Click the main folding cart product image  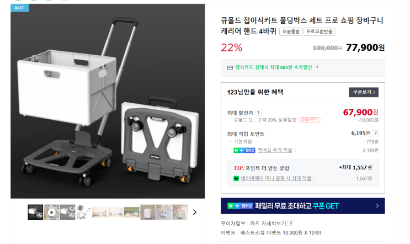point(108,101)
